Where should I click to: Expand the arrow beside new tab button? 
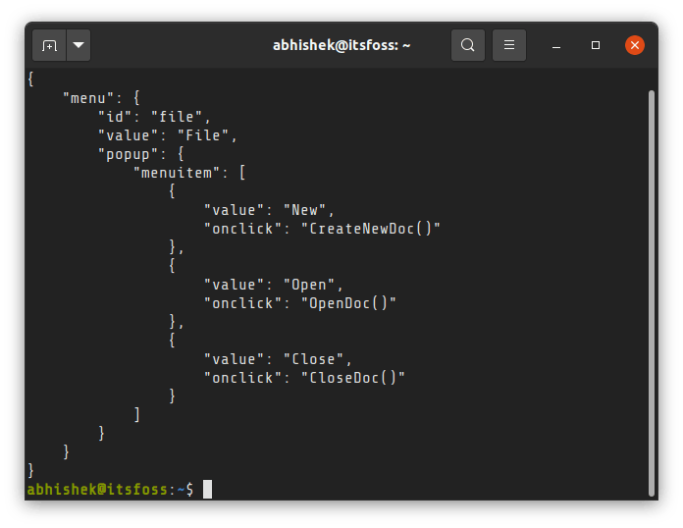pyautogui.click(x=79, y=45)
